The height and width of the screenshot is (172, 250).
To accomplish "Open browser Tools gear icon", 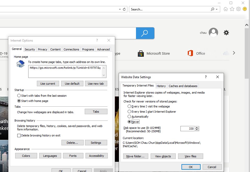I will pyautogui.click(x=238, y=9).
